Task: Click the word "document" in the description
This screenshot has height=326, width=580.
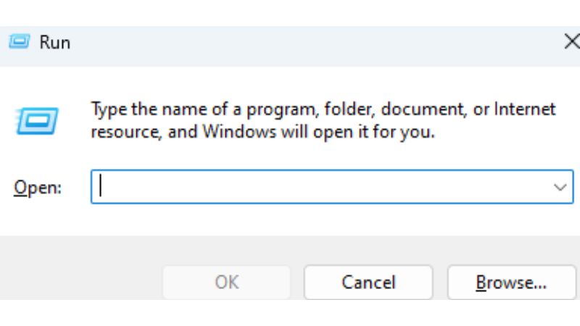Action: pos(420,110)
